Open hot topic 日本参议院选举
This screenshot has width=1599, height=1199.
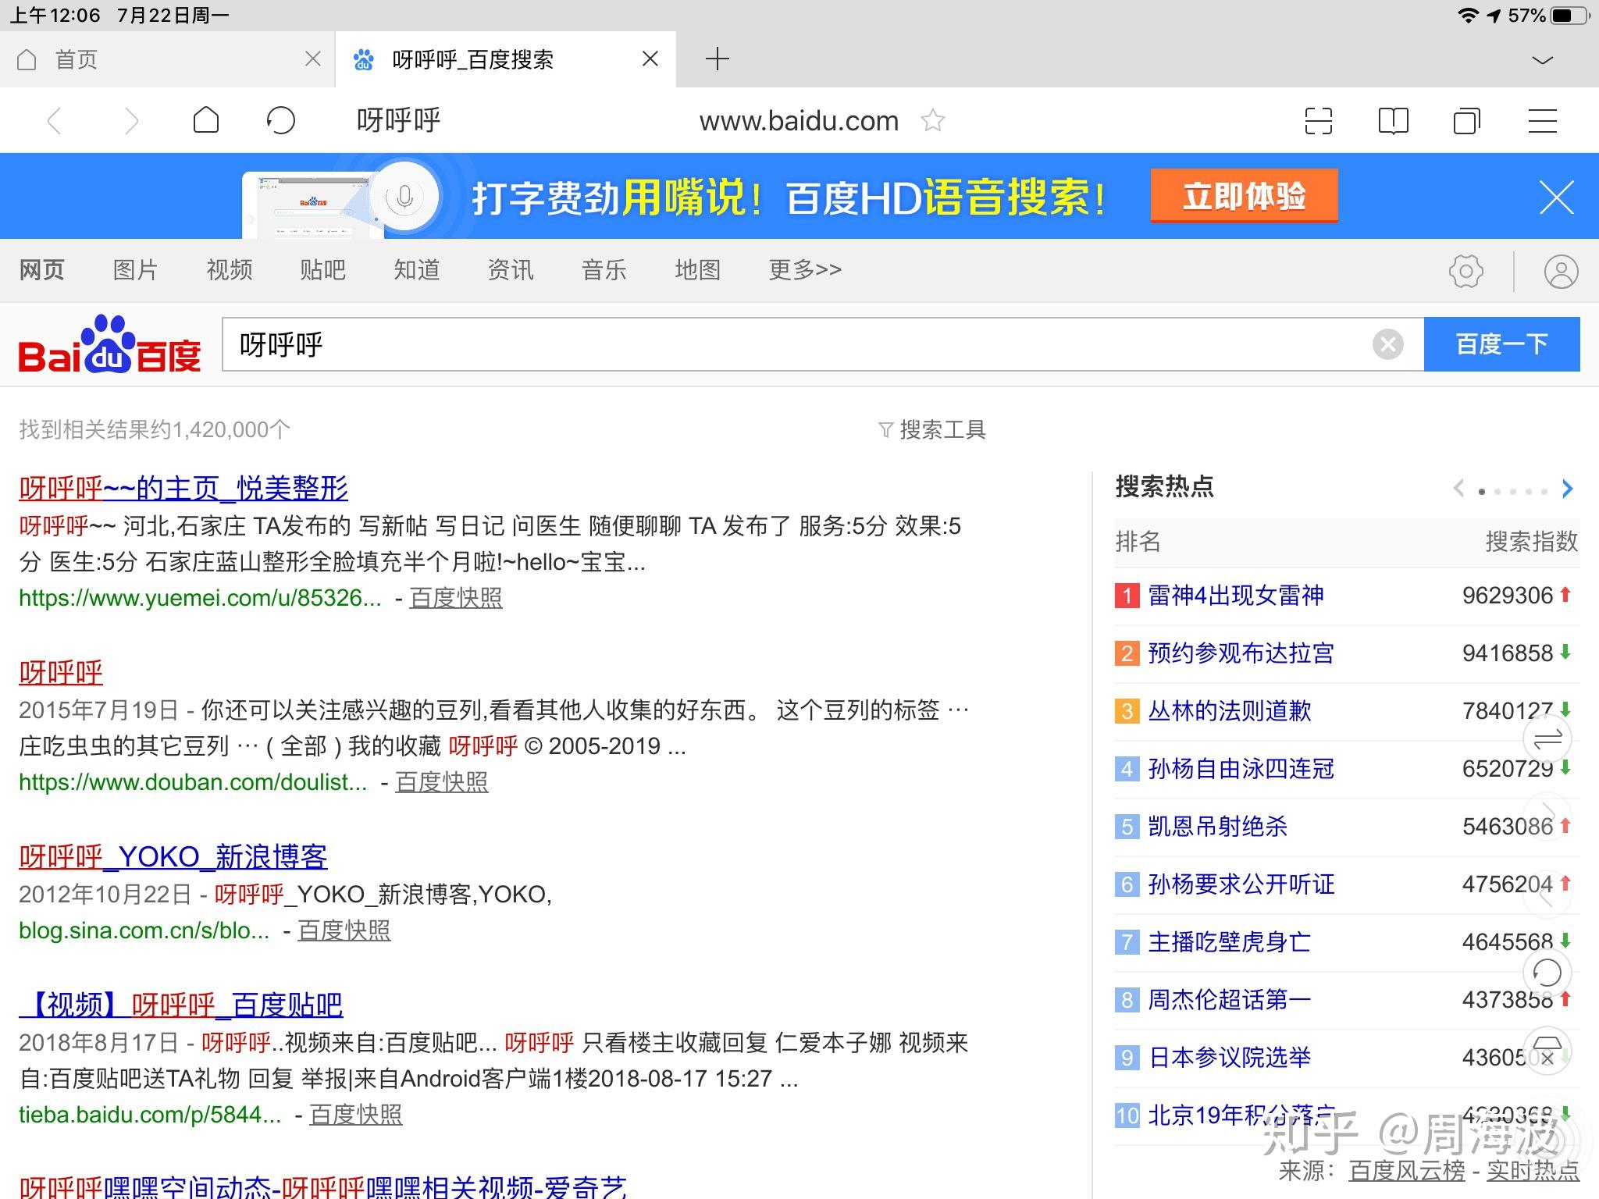pos(1230,1058)
